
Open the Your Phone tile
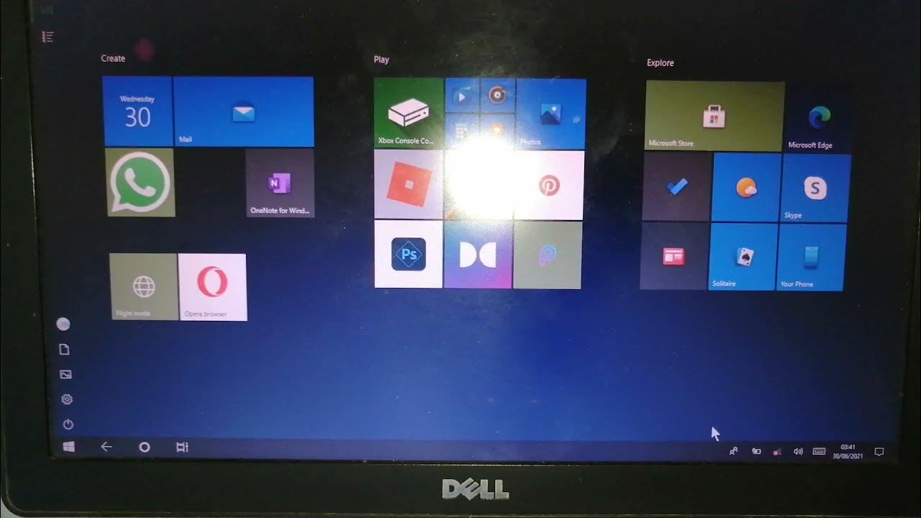click(810, 258)
